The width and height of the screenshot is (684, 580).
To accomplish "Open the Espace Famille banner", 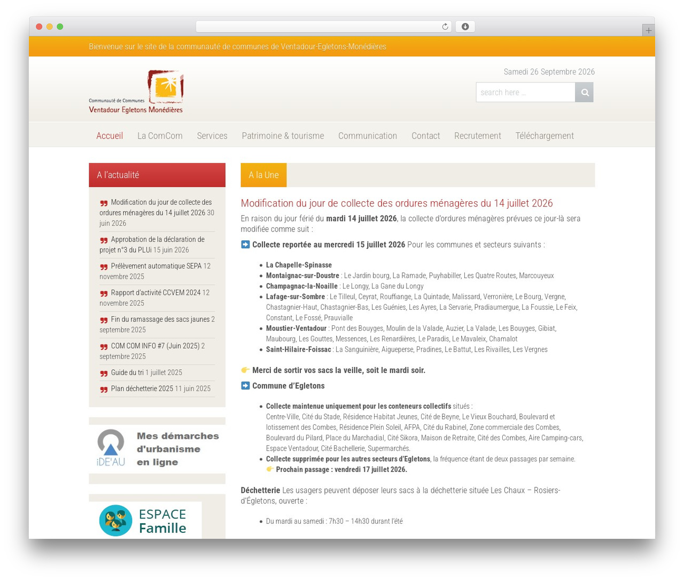I will [145, 520].
